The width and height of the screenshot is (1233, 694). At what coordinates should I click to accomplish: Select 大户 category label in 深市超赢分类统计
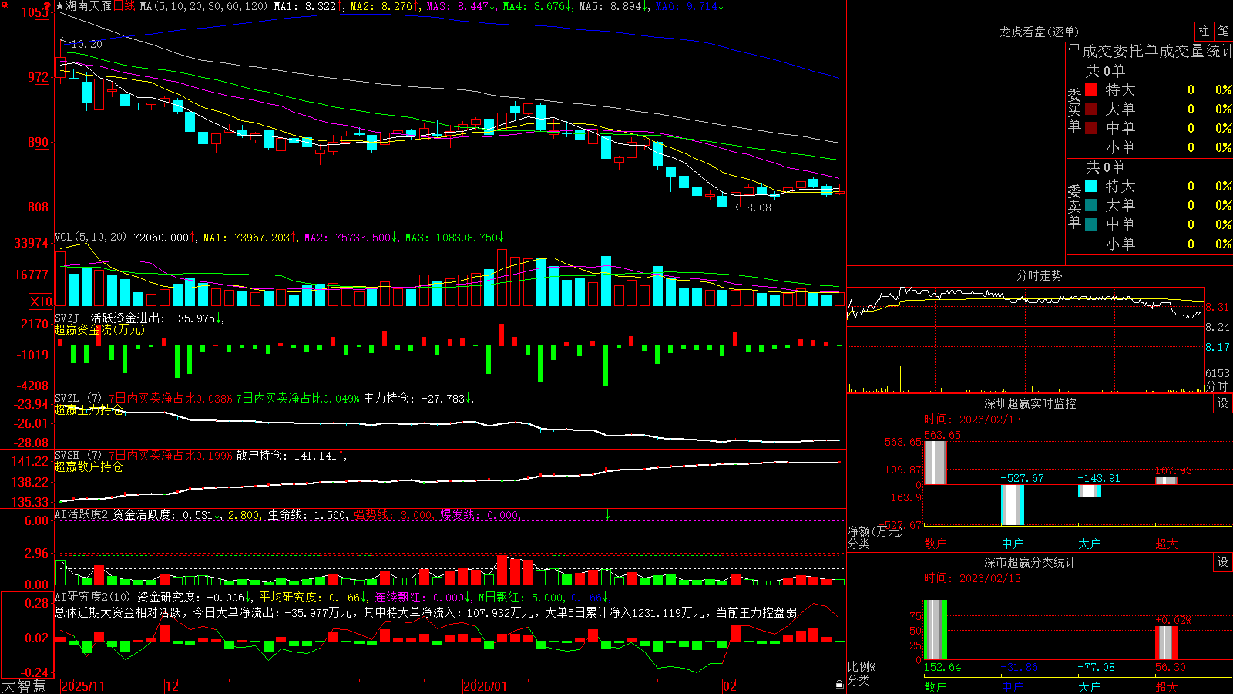(1089, 687)
